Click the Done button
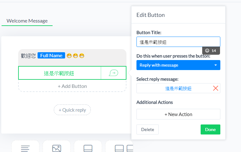Viewport: 241px width, 152px height. coord(210,129)
